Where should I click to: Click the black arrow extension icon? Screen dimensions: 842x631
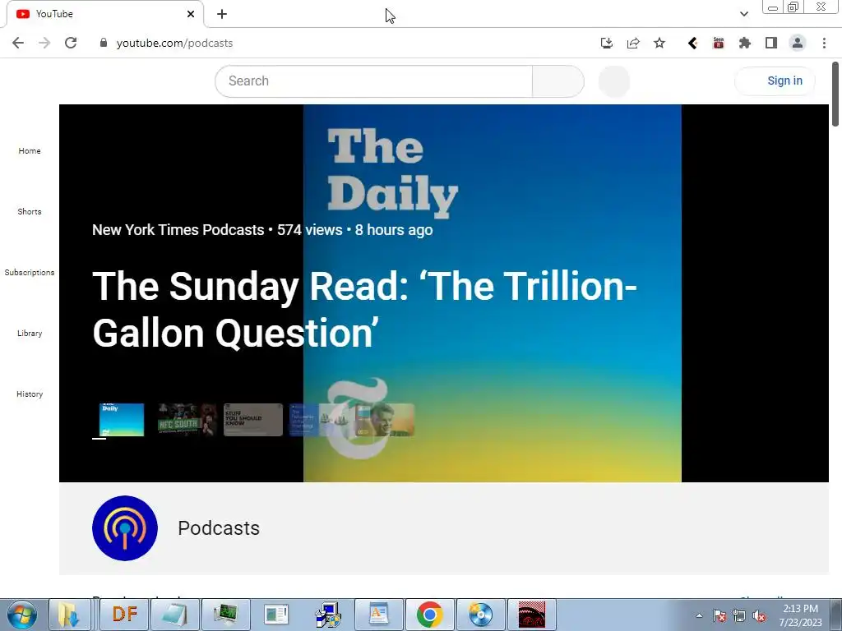(x=692, y=43)
